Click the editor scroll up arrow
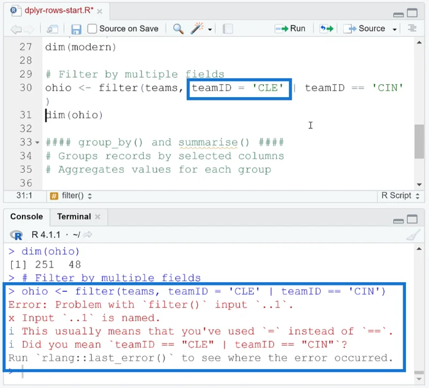The image size is (429, 388). tap(419, 42)
